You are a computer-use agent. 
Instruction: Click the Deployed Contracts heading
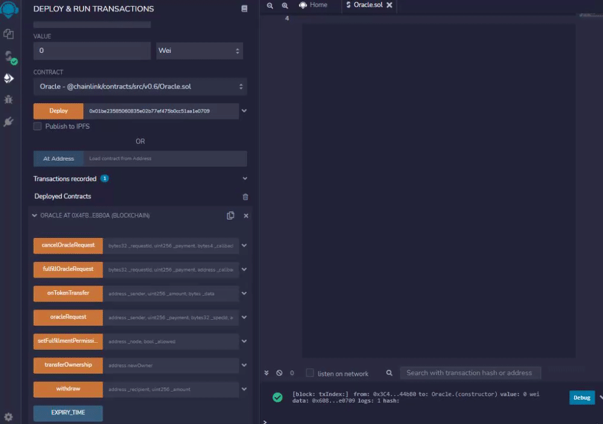tap(63, 196)
